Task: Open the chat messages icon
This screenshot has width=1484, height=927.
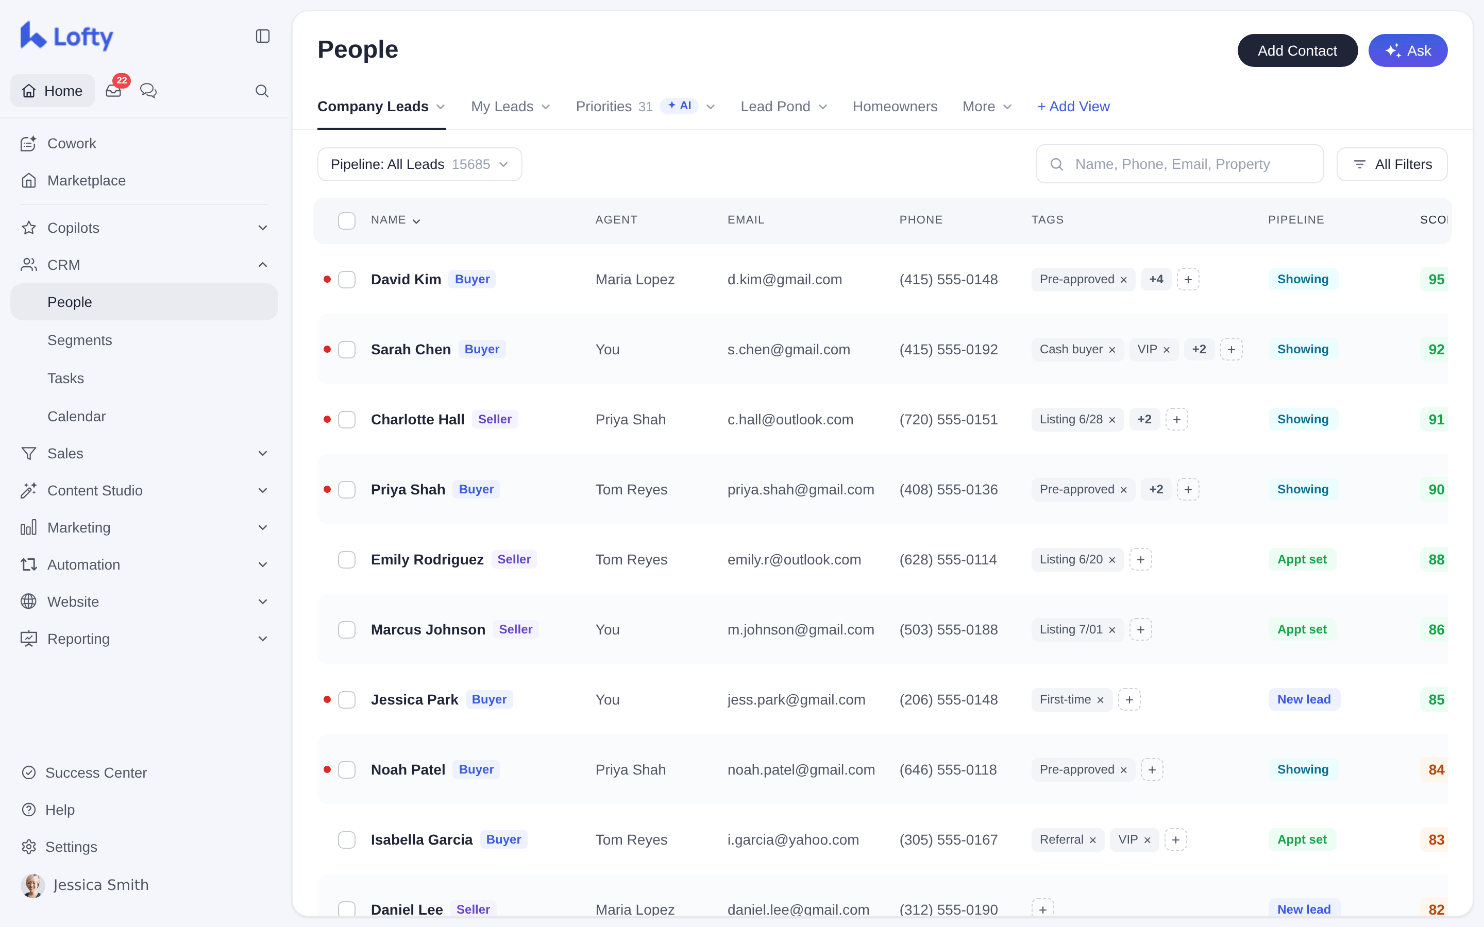Action: pos(148,91)
